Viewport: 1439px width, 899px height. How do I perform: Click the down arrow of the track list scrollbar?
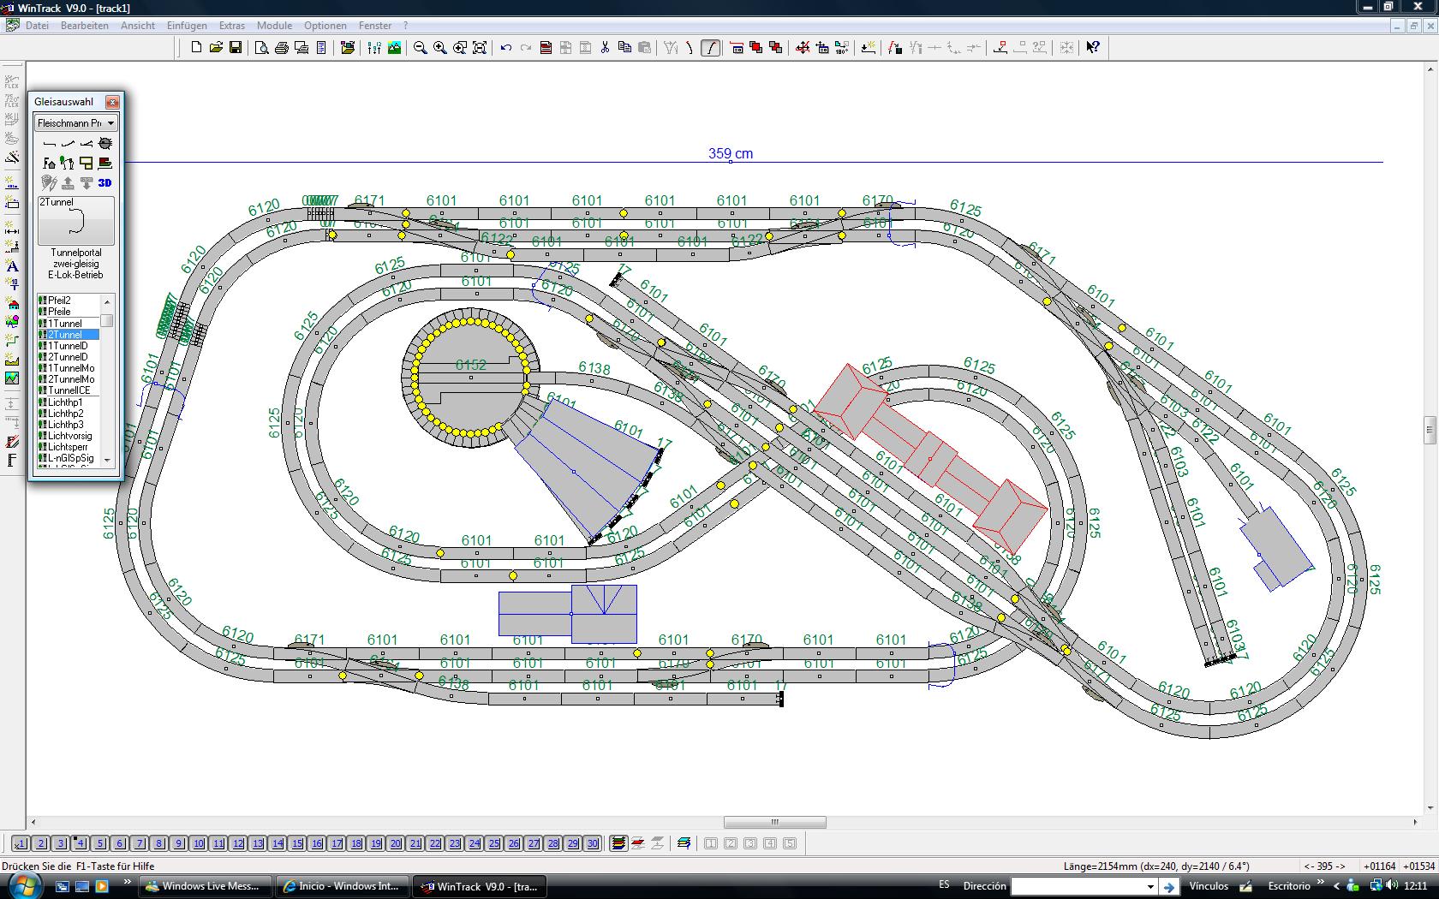(x=107, y=461)
